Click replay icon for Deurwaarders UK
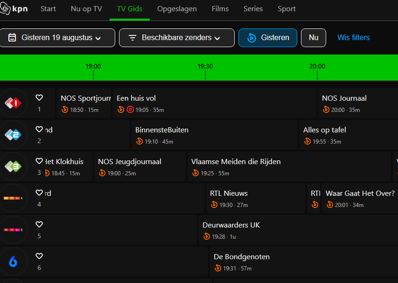 pos(207,236)
